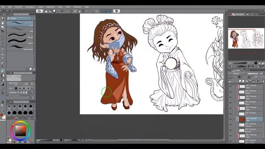Viewport: 265px width, 149px height.
Task: Select the transparent color swatch
Action: (x=3, y=120)
